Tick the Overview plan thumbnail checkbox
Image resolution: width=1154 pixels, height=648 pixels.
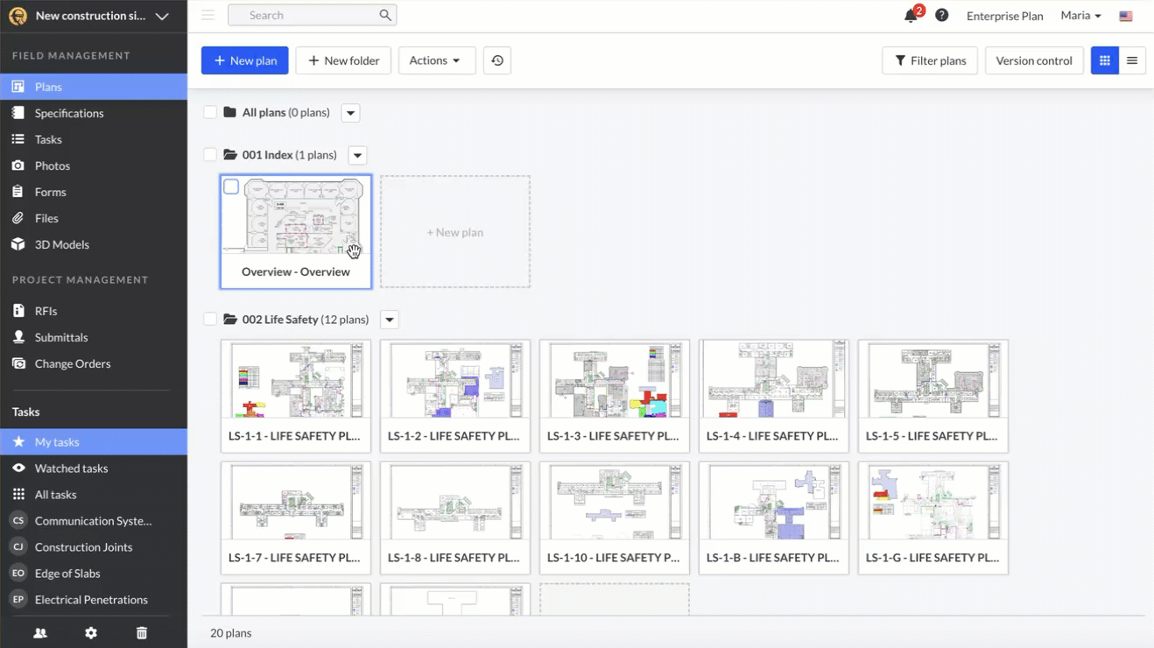(231, 187)
